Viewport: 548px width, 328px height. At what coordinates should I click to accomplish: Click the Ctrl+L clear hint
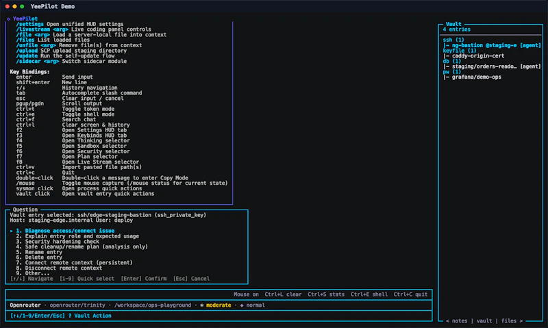tap(283, 294)
